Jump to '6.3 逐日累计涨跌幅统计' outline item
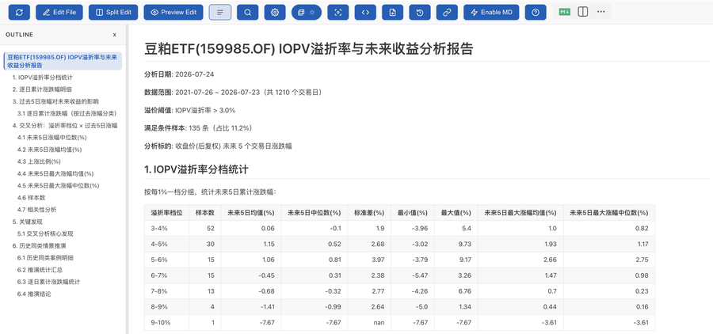This screenshot has height=334, width=713. pos(48,282)
